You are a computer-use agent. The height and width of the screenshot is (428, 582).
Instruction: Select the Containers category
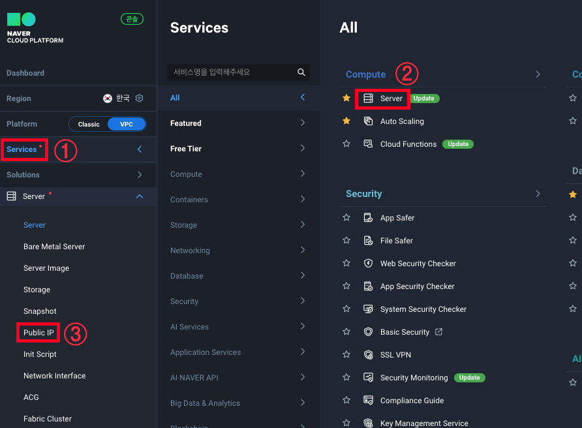pyautogui.click(x=238, y=200)
